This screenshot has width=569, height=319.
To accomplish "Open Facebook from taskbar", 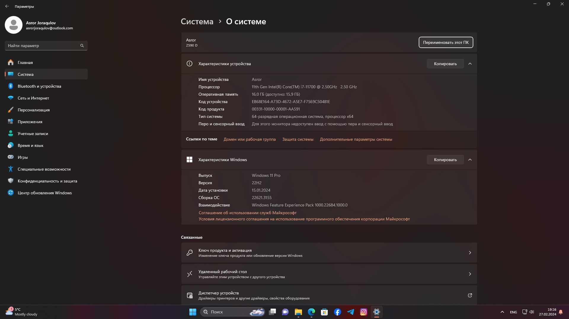I will 338,312.
